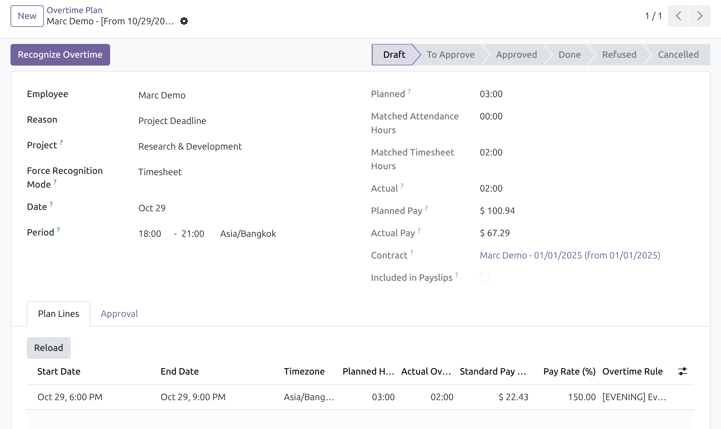Show help tooltip for Project

click(61, 142)
